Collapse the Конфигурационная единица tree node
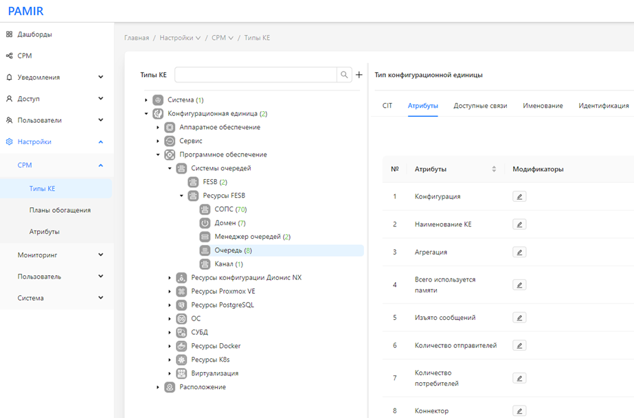Image resolution: width=634 pixels, height=418 pixels. click(x=146, y=113)
